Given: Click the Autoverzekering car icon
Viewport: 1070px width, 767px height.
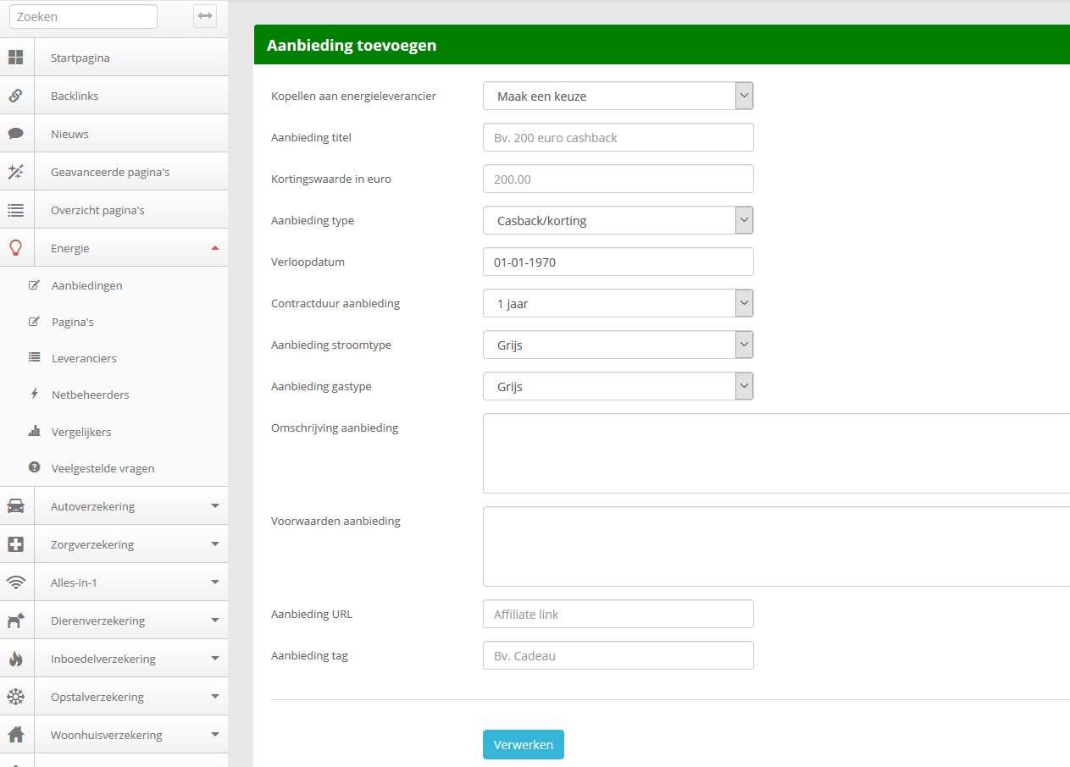Looking at the screenshot, I should pos(15,506).
